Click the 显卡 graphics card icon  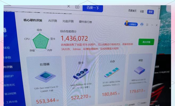[x=81, y=74]
